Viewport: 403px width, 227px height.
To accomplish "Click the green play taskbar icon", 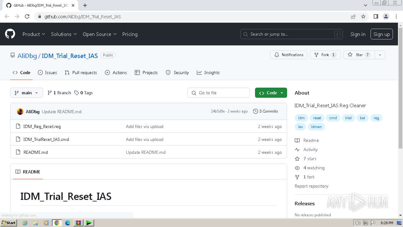I will tap(89, 223).
